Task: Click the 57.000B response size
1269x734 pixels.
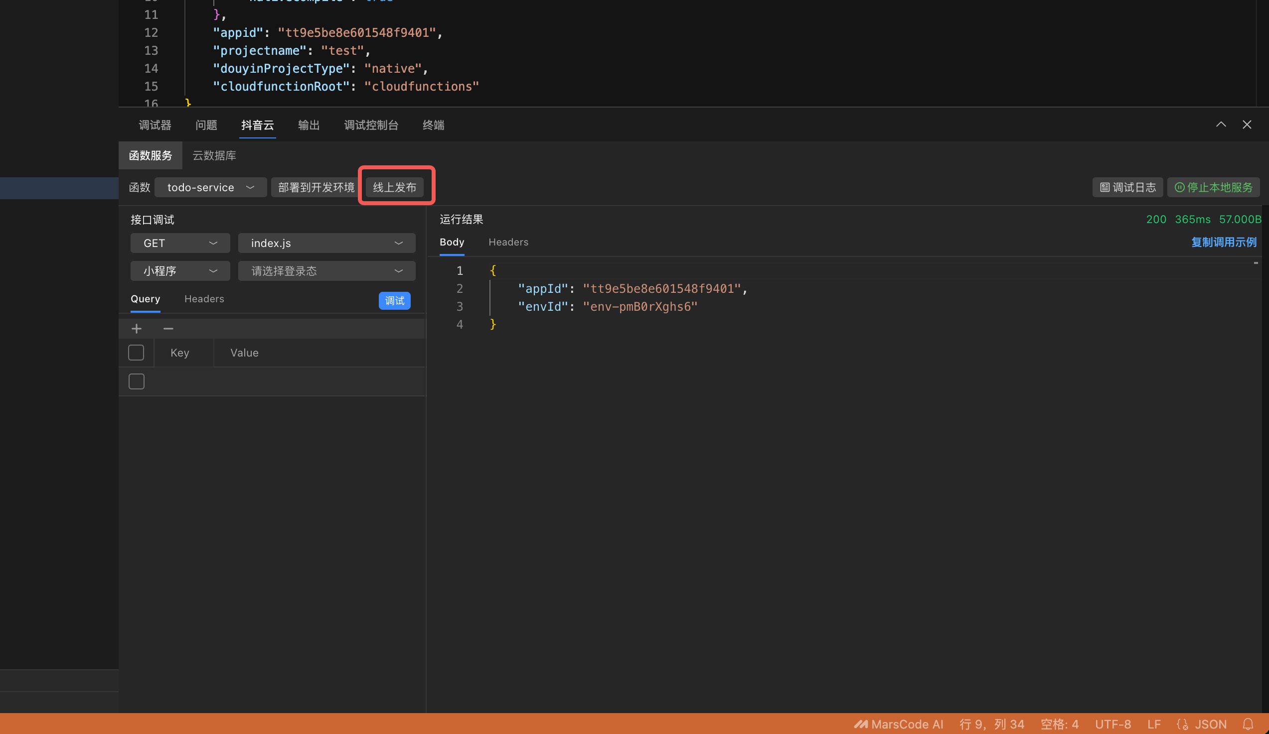Action: click(x=1240, y=219)
